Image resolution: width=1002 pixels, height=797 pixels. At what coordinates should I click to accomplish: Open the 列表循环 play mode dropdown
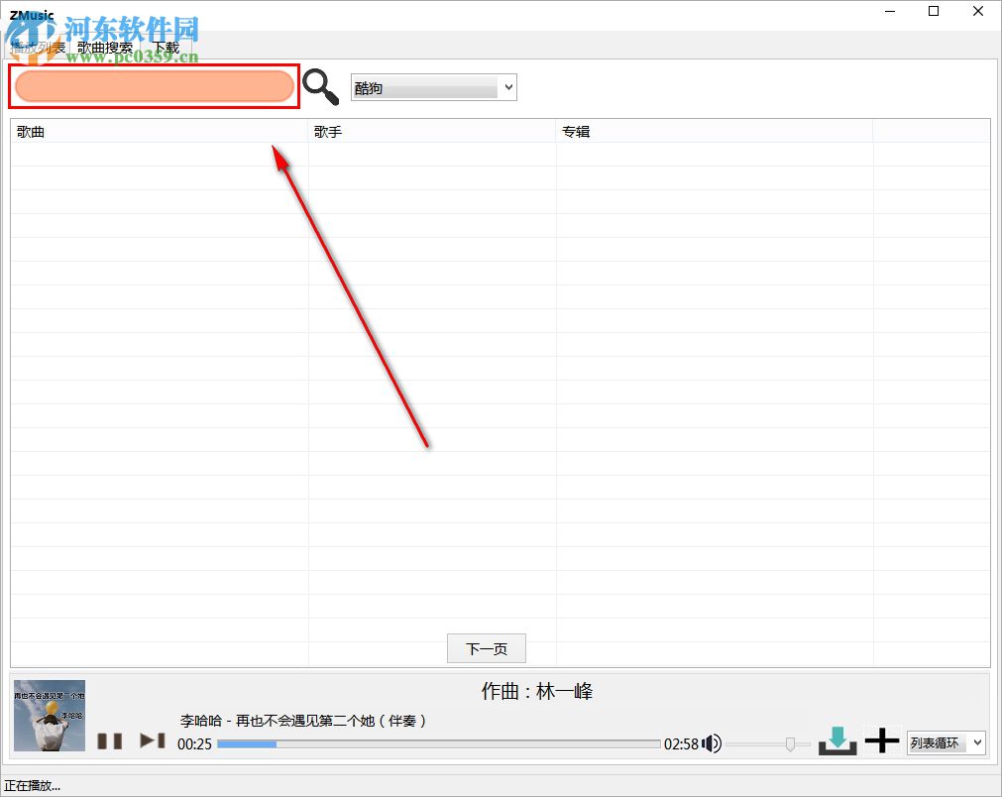[x=945, y=741]
